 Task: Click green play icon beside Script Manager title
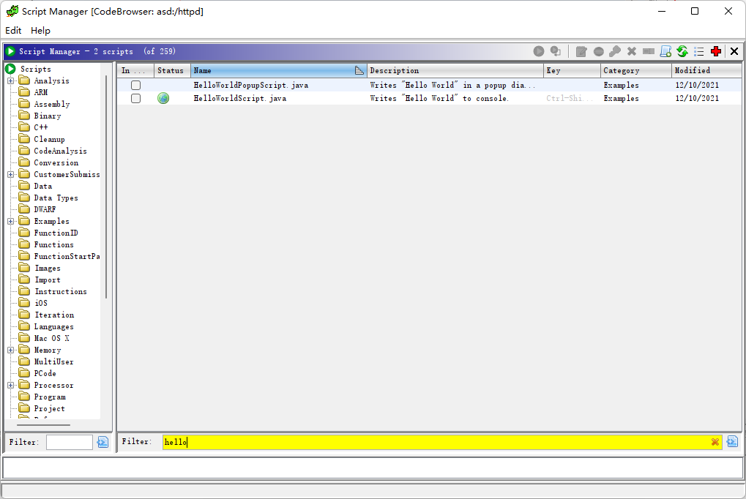click(10, 51)
